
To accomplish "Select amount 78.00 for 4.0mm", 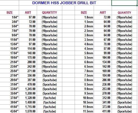I will (x=103, y=44).
